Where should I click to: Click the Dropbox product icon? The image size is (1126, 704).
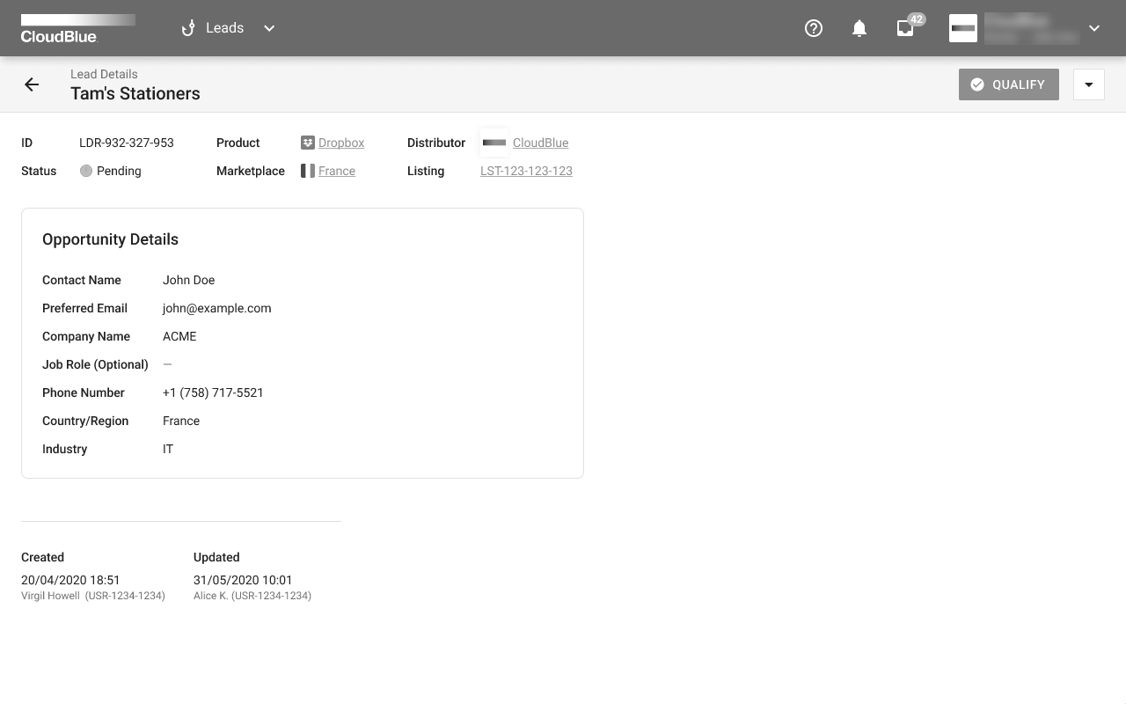308,143
